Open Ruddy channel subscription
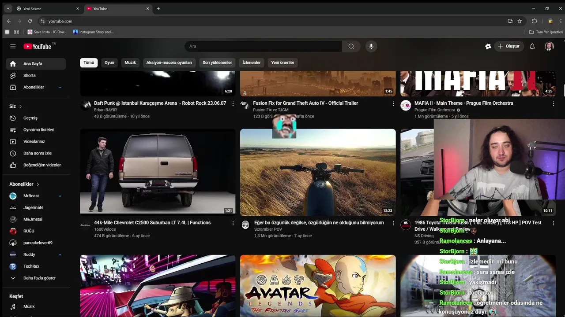The width and height of the screenshot is (565, 317). click(36, 254)
